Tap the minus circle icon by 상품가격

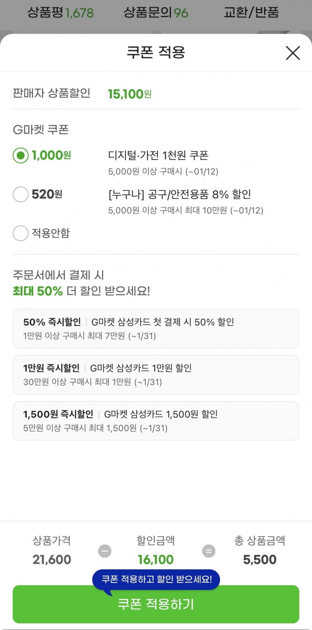point(105,551)
